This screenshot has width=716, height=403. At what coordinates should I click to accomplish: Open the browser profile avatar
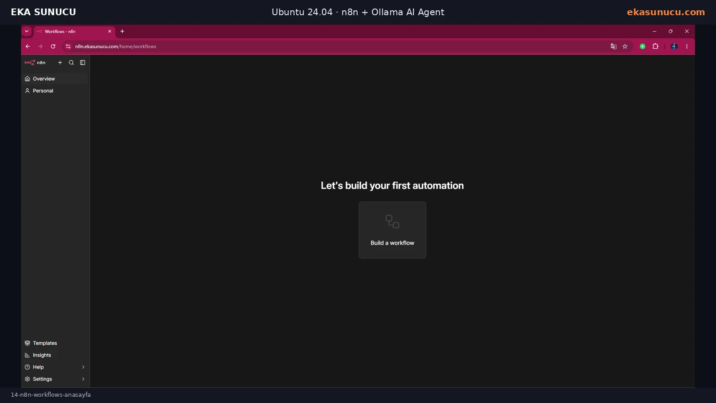tap(674, 47)
